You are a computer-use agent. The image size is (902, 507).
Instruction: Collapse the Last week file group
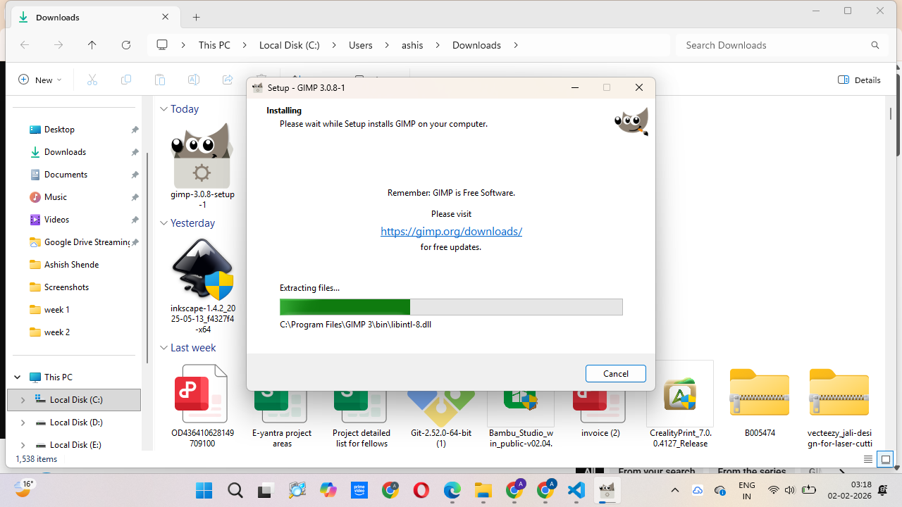coord(163,348)
